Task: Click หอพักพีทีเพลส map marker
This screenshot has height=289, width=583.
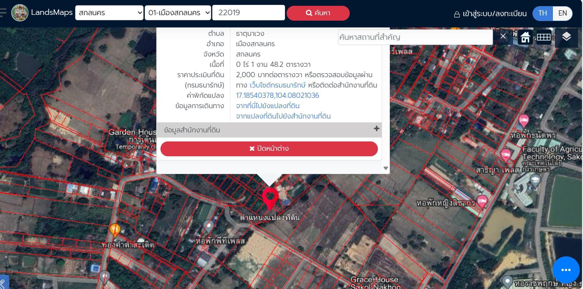Action: (x=209, y=226)
